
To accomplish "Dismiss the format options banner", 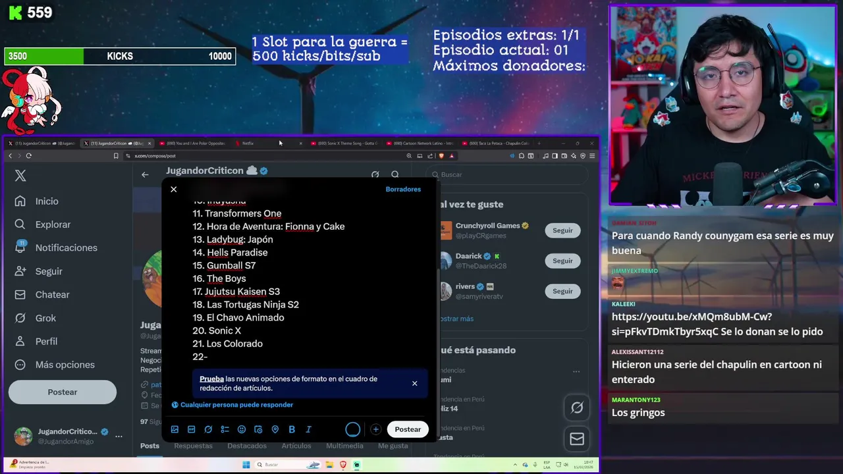I will (415, 383).
